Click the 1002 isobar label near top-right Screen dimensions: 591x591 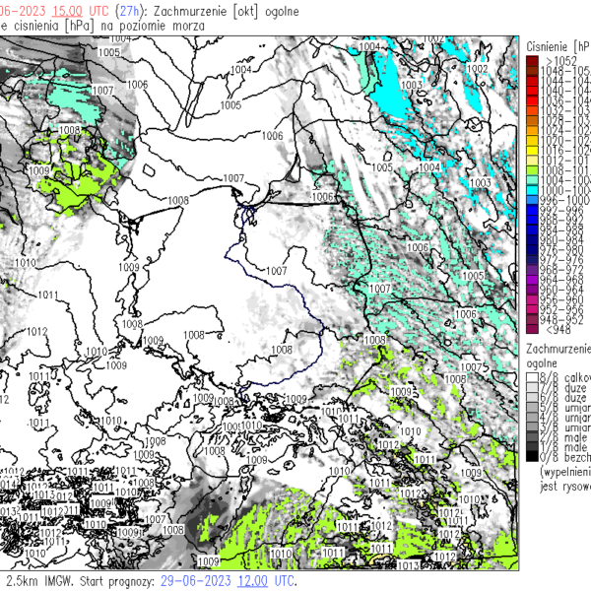(x=477, y=69)
